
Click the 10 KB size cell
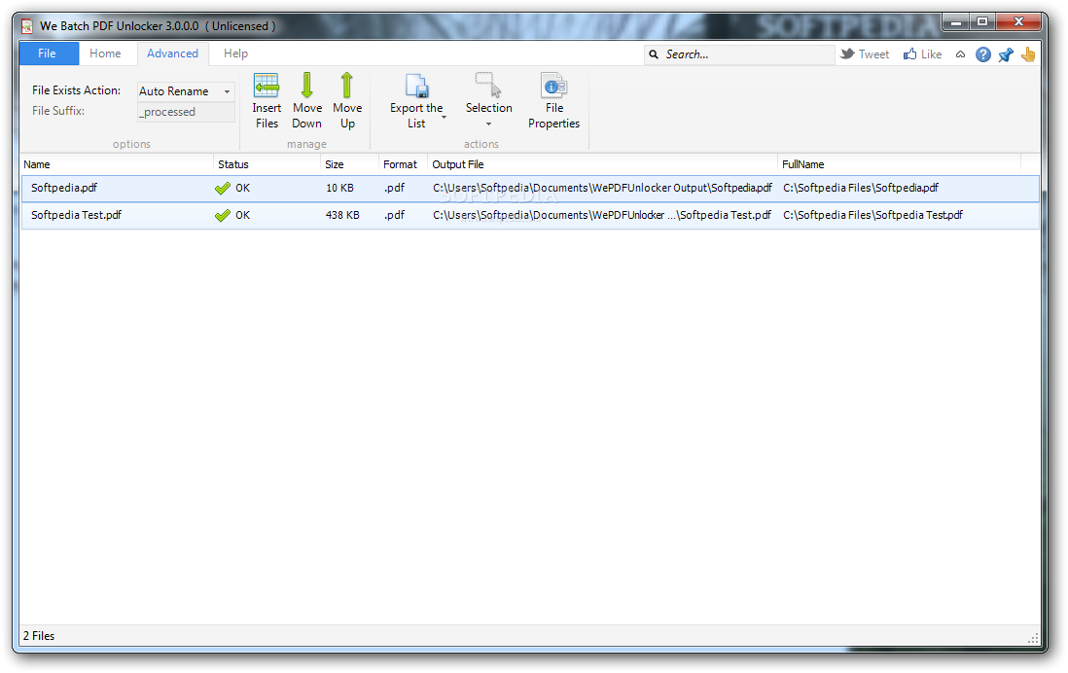point(339,188)
